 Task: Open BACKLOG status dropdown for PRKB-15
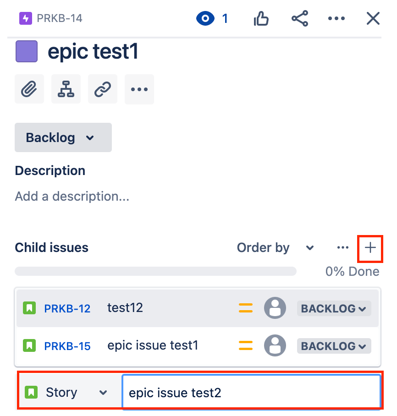[334, 346]
